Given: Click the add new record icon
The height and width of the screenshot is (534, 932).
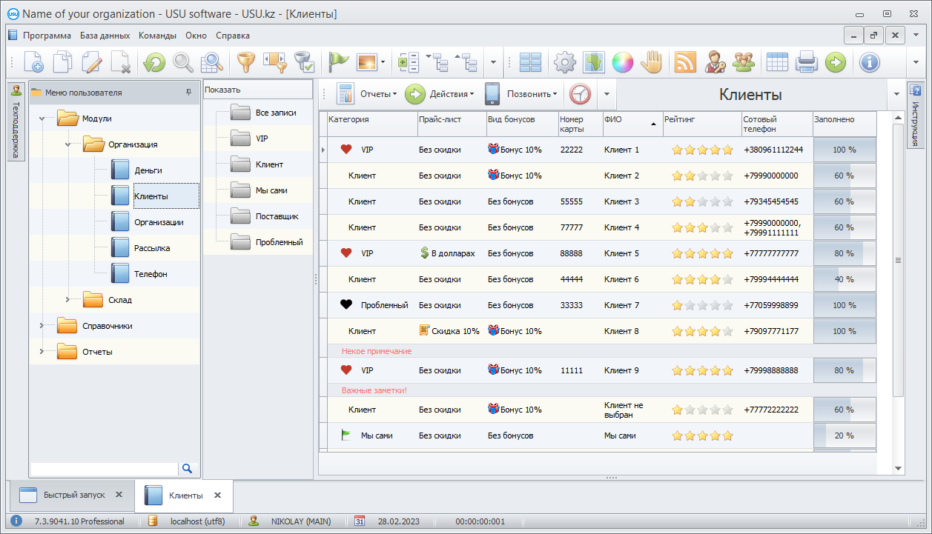Looking at the screenshot, I should (33, 62).
